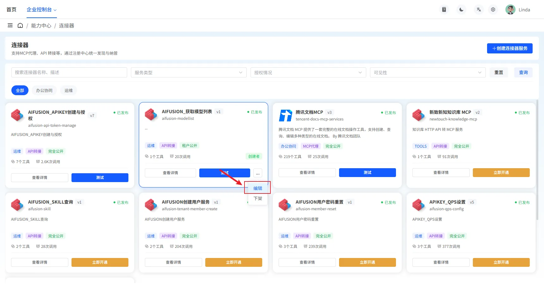Expand the 服务类型 dropdown
This screenshot has height=288, width=544.
(x=189, y=72)
